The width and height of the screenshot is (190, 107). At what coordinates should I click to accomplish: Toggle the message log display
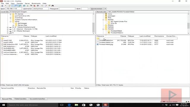9,6
